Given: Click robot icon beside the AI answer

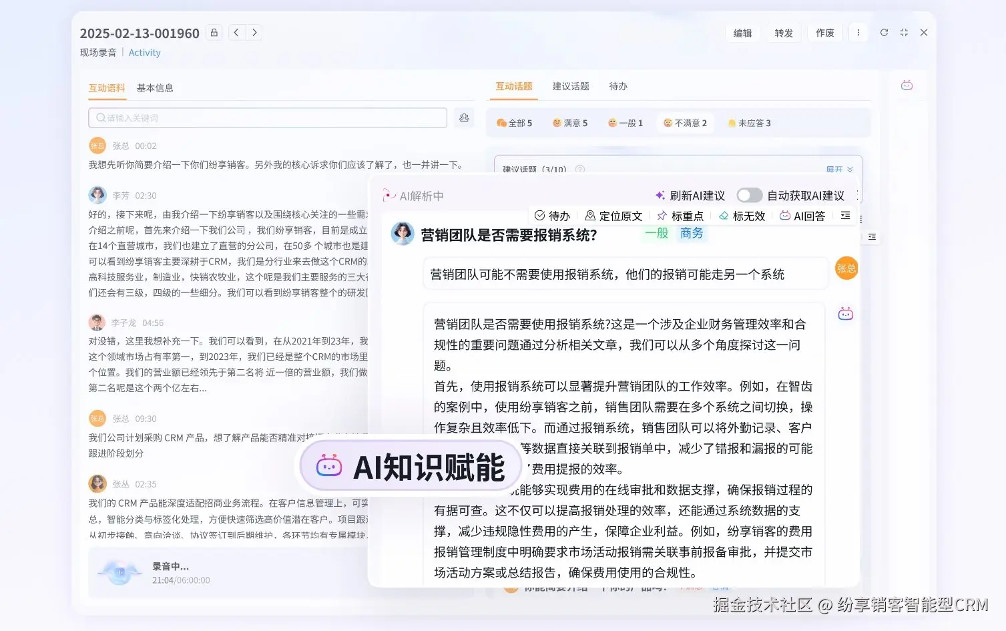Looking at the screenshot, I should coord(846,314).
